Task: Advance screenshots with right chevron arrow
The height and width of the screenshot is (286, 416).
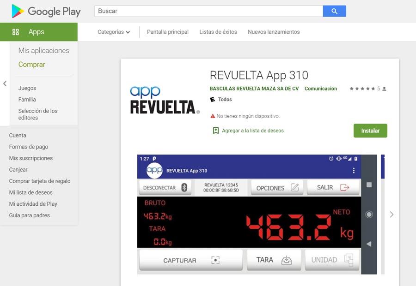Action: [x=392, y=214]
